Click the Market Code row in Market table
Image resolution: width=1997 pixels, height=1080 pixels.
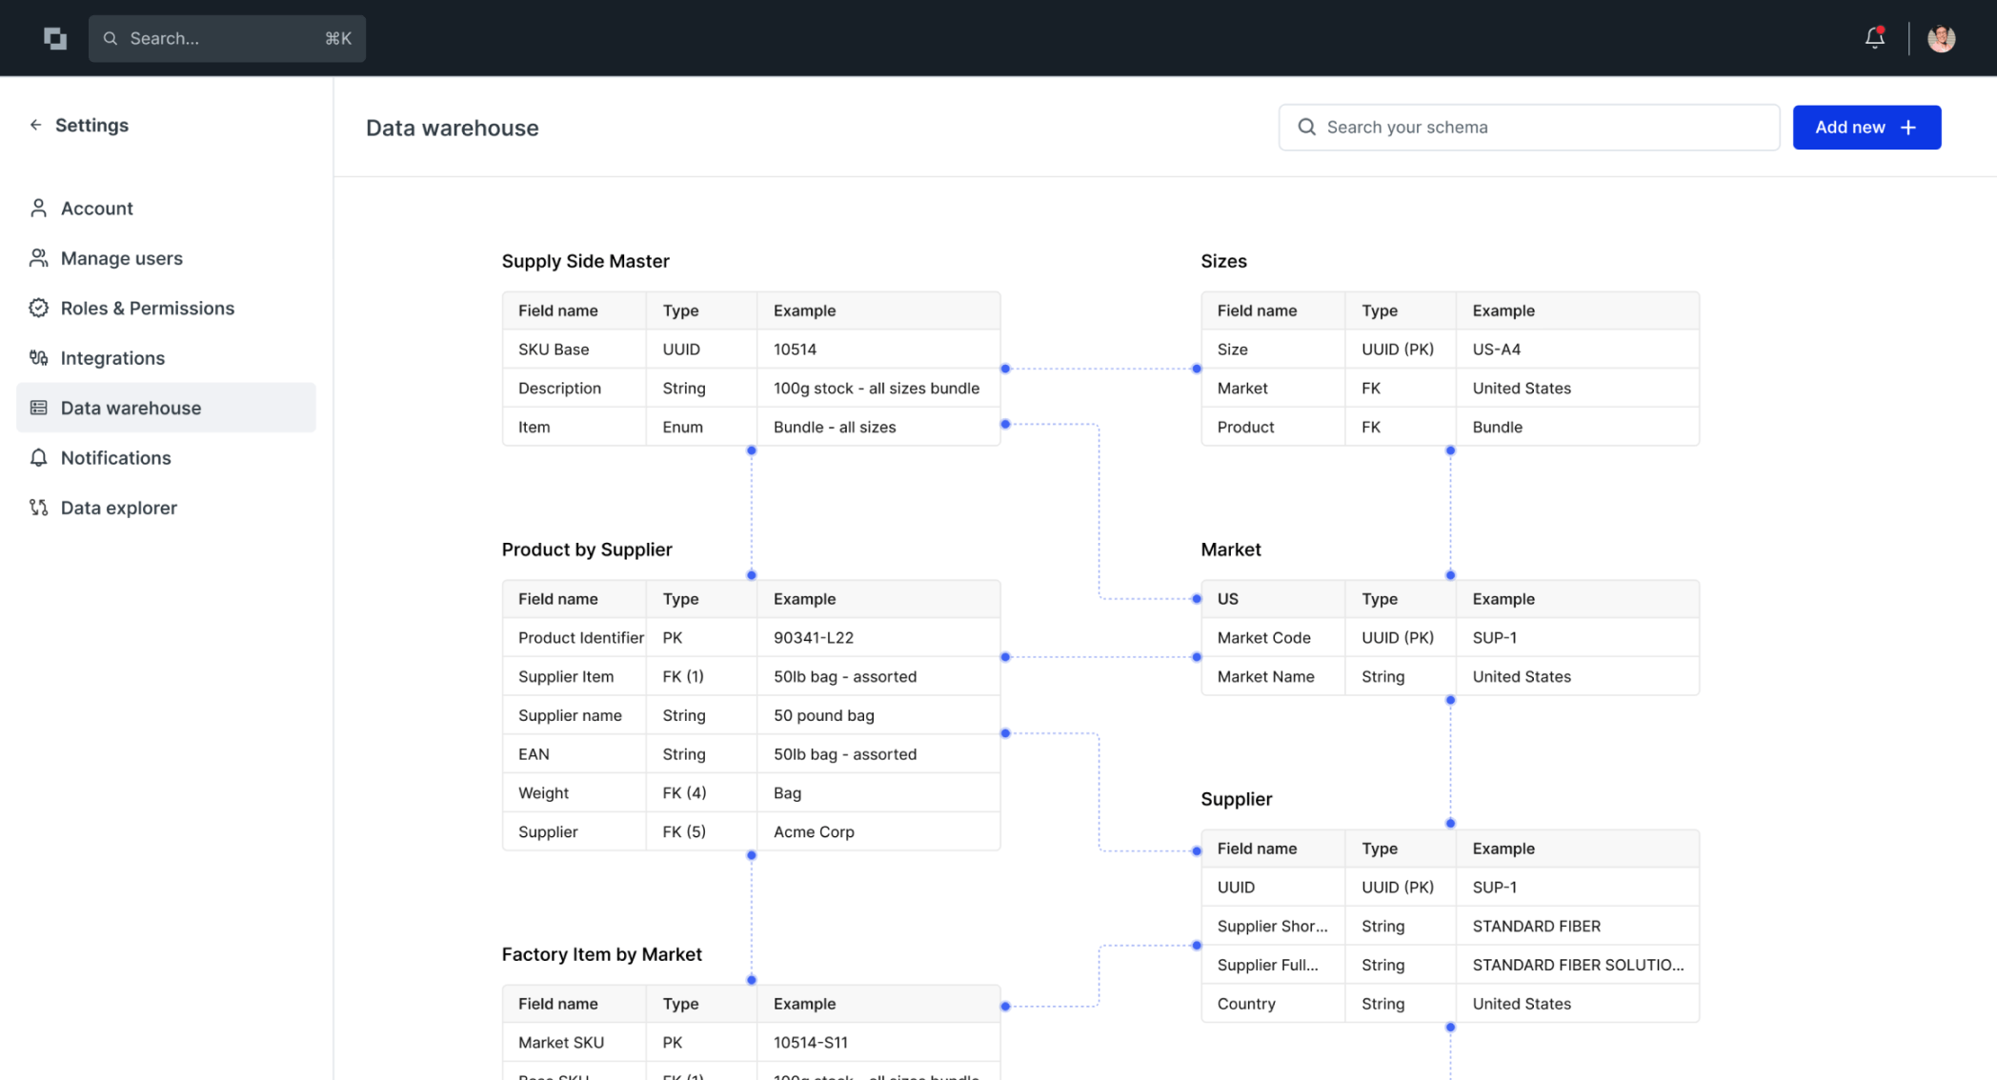coord(1449,638)
